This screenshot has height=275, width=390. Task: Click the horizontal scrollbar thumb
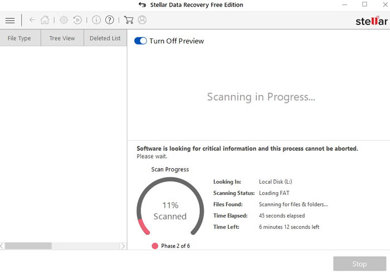click(x=28, y=245)
